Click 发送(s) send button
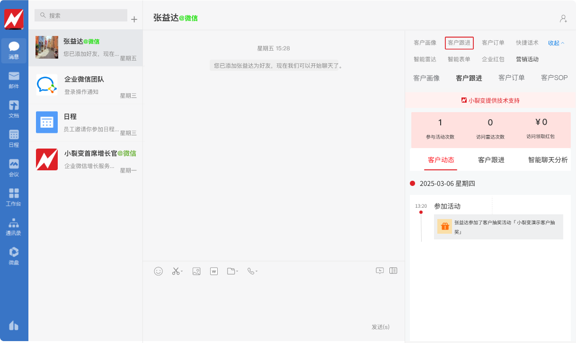Viewport: 576px width, 343px height. pyautogui.click(x=381, y=327)
